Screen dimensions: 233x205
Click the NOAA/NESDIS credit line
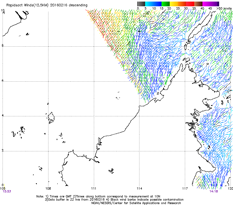click(x=136, y=203)
